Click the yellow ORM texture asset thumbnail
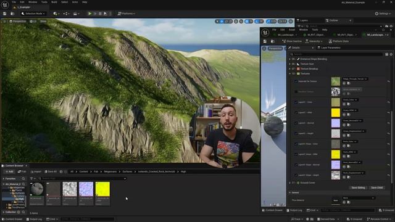 click(x=102, y=189)
